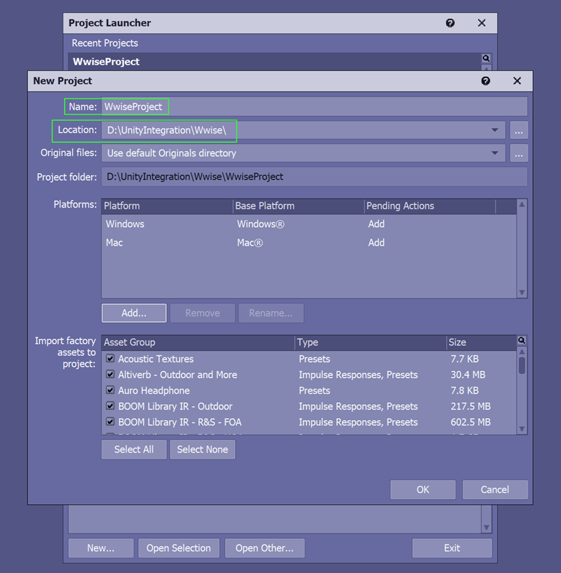
Task: Browse for Location with ellipsis button
Action: tap(519, 130)
